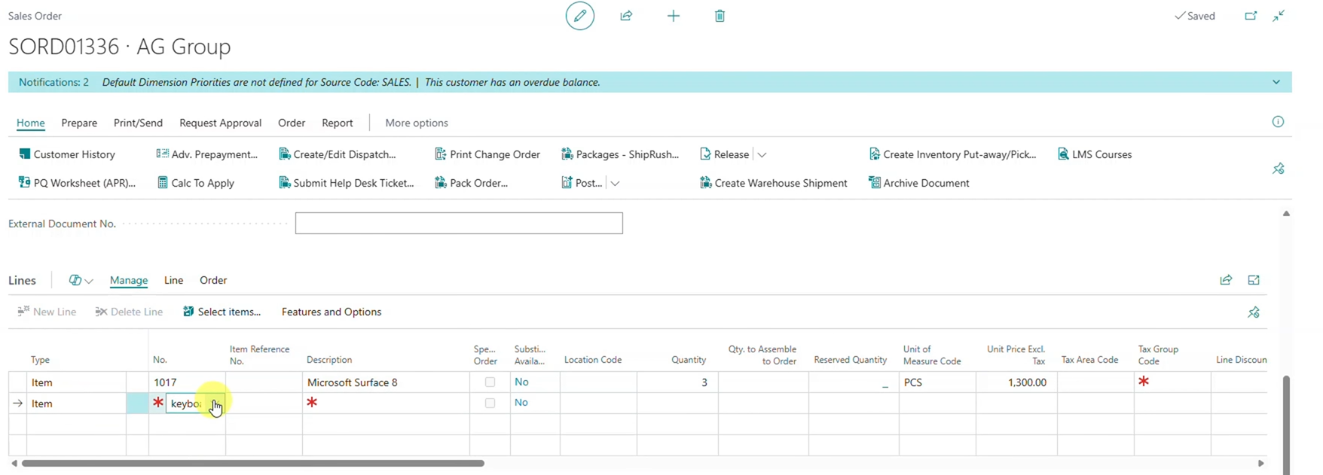This screenshot has width=1323, height=475.
Task: Open the Report menu
Action: click(x=337, y=123)
